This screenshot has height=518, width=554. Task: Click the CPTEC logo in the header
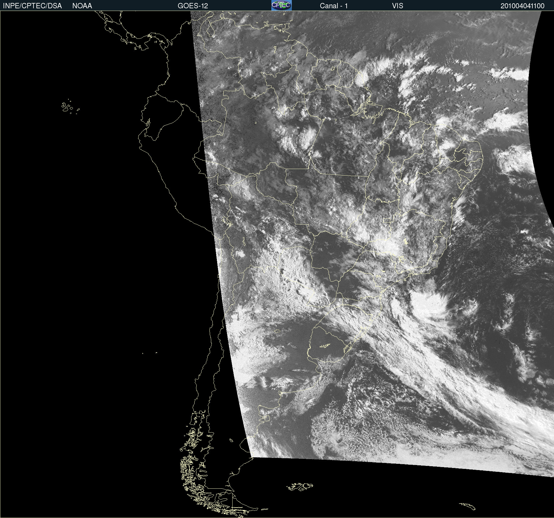tap(281, 5)
